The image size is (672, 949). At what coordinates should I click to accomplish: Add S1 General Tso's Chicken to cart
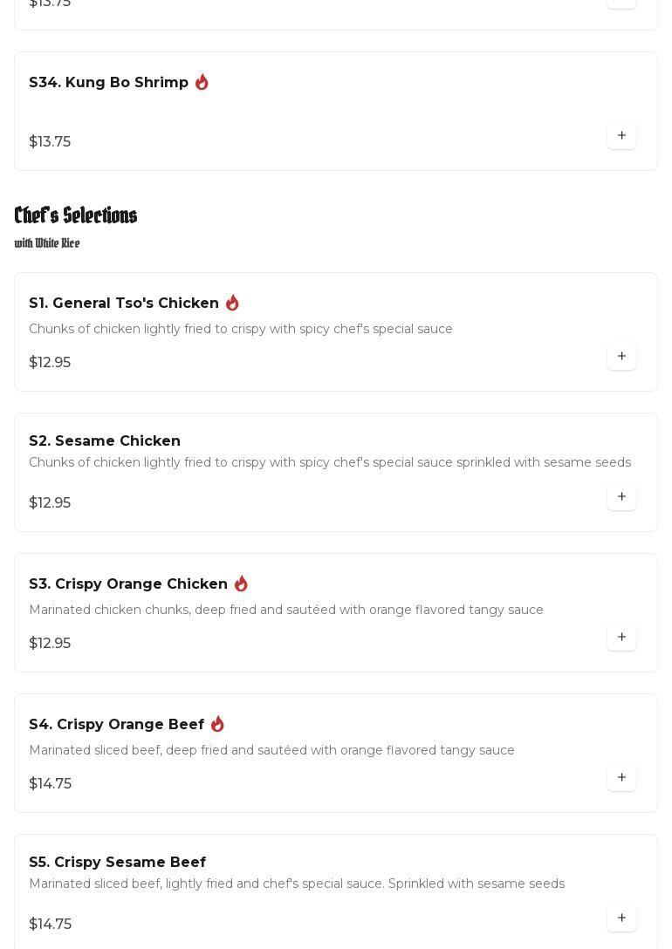coord(621,357)
